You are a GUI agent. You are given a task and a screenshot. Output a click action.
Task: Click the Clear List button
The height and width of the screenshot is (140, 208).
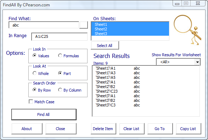pos(131,129)
